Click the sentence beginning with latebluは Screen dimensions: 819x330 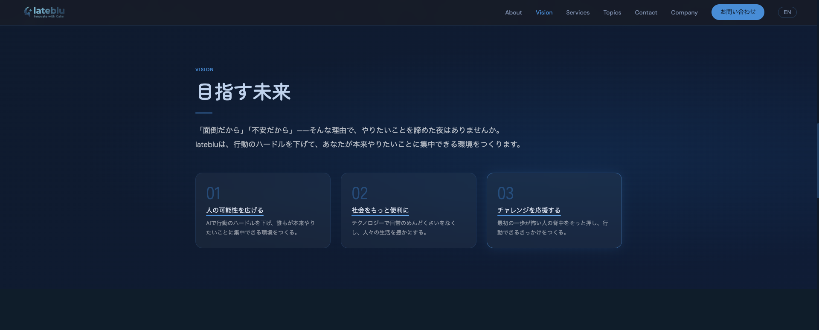(x=359, y=145)
